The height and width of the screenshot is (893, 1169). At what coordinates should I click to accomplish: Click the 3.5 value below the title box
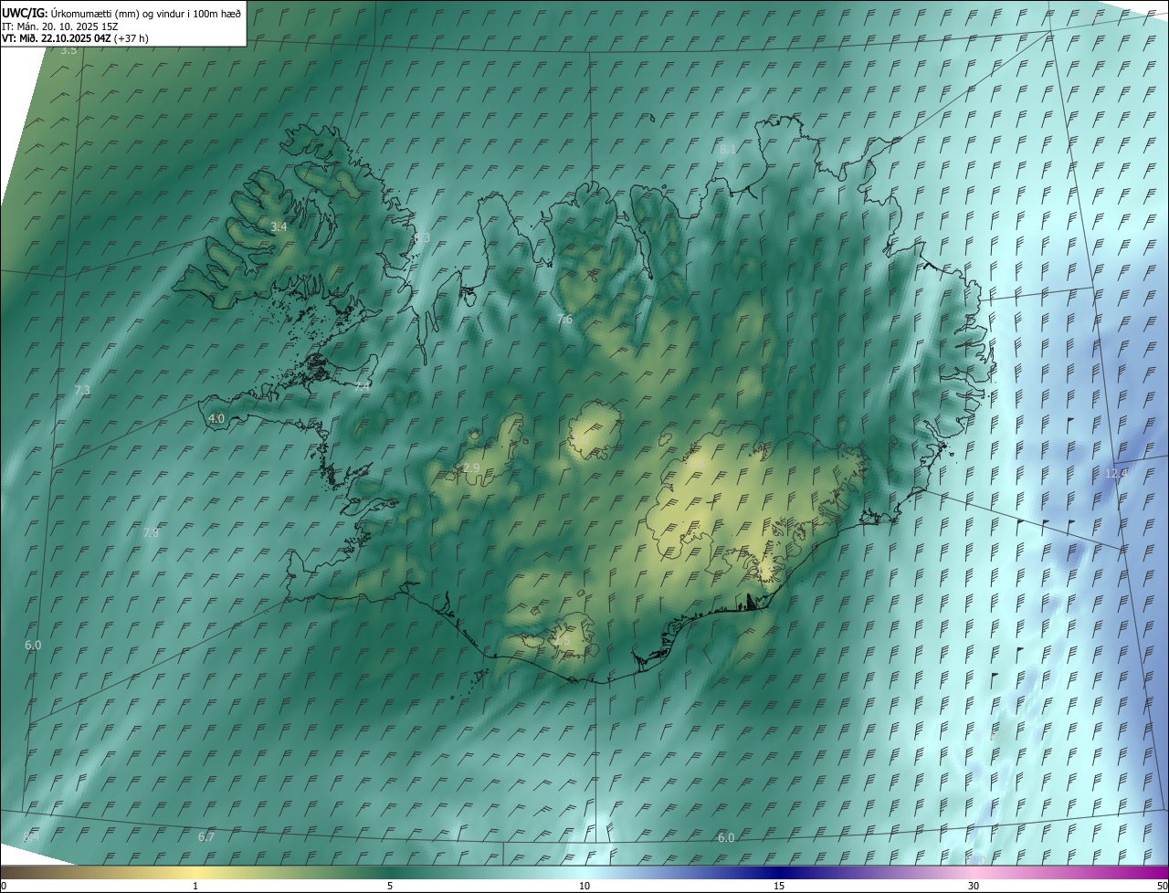tap(68, 50)
